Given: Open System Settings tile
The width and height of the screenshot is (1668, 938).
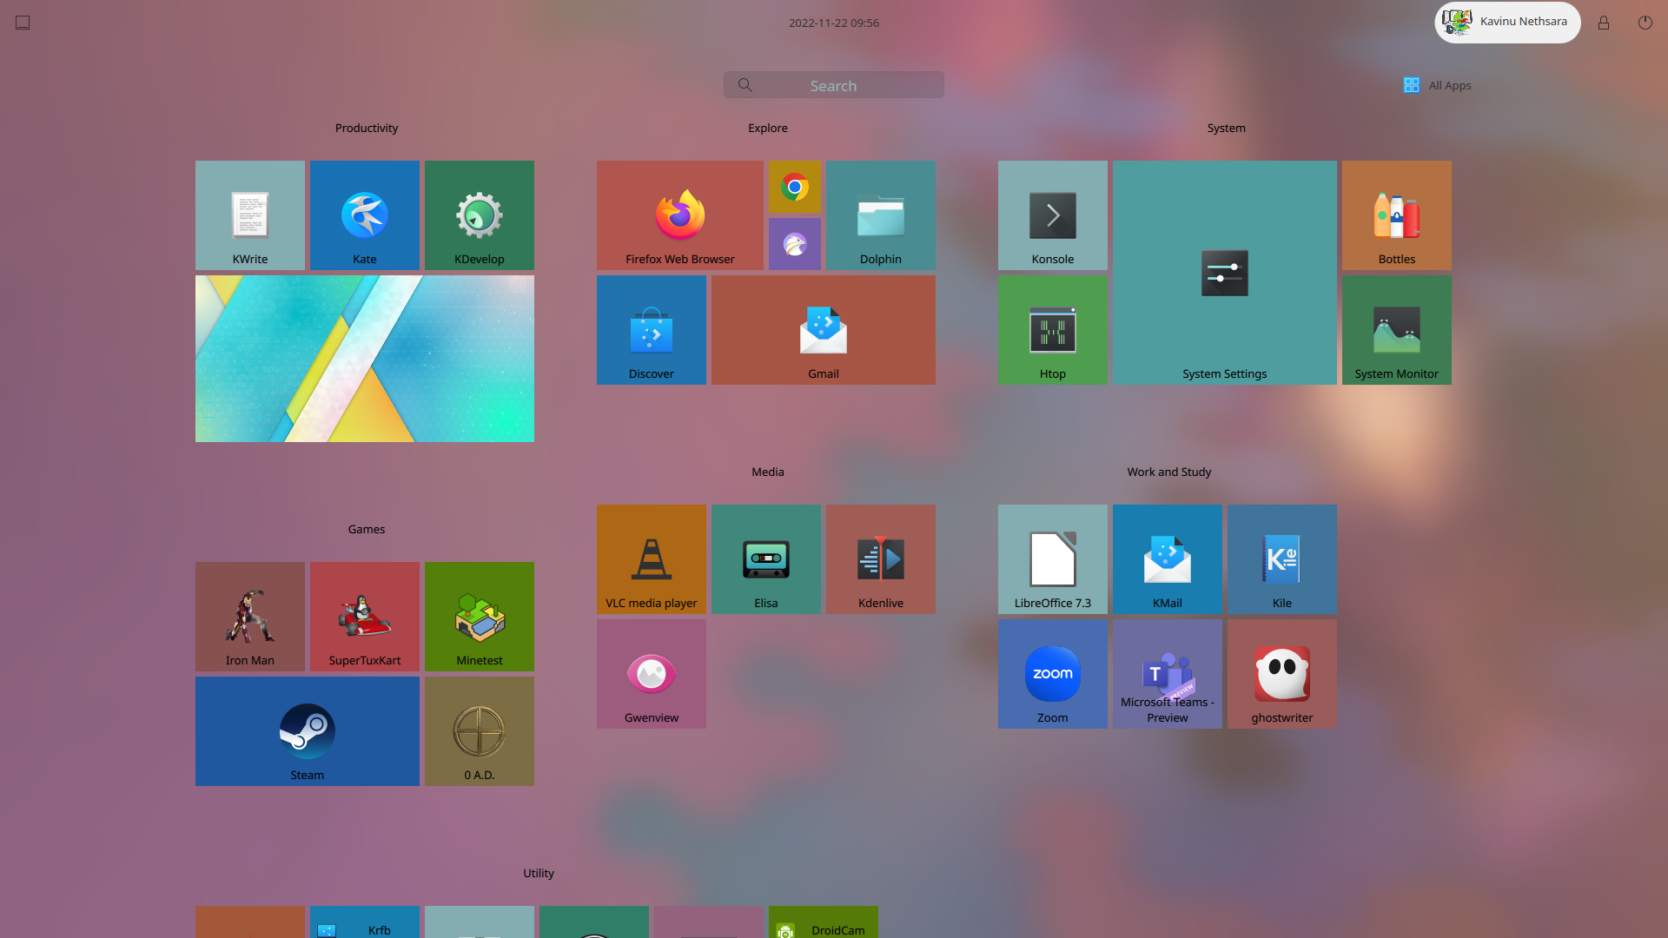Looking at the screenshot, I should click(1225, 273).
